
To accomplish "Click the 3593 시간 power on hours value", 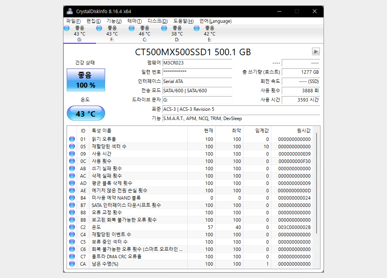I will [x=301, y=100].
